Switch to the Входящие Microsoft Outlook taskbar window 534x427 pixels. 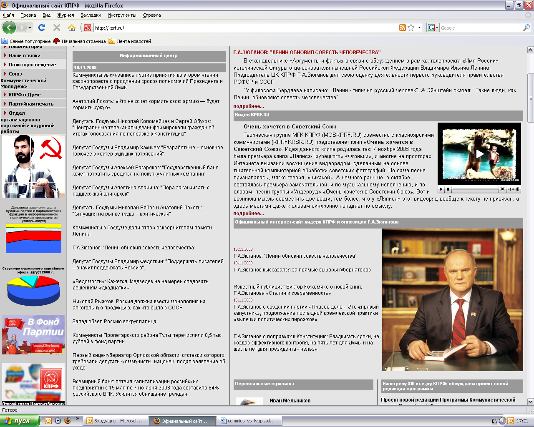[x=115, y=421]
